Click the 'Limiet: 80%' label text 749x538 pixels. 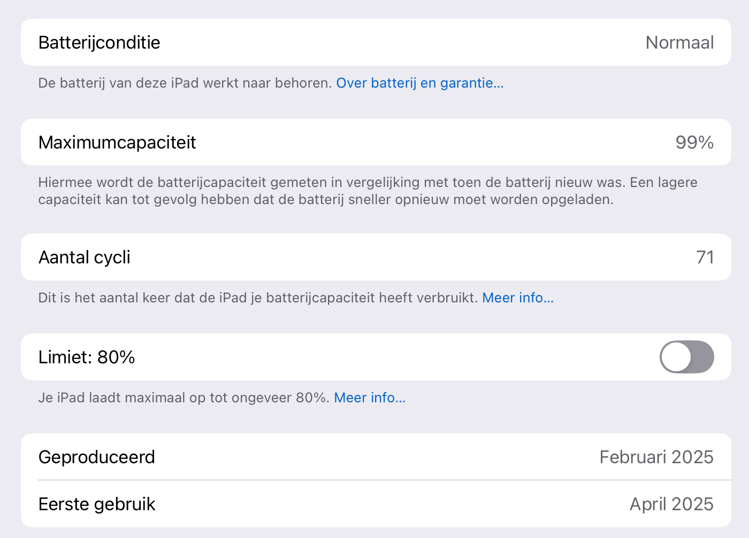(x=87, y=357)
